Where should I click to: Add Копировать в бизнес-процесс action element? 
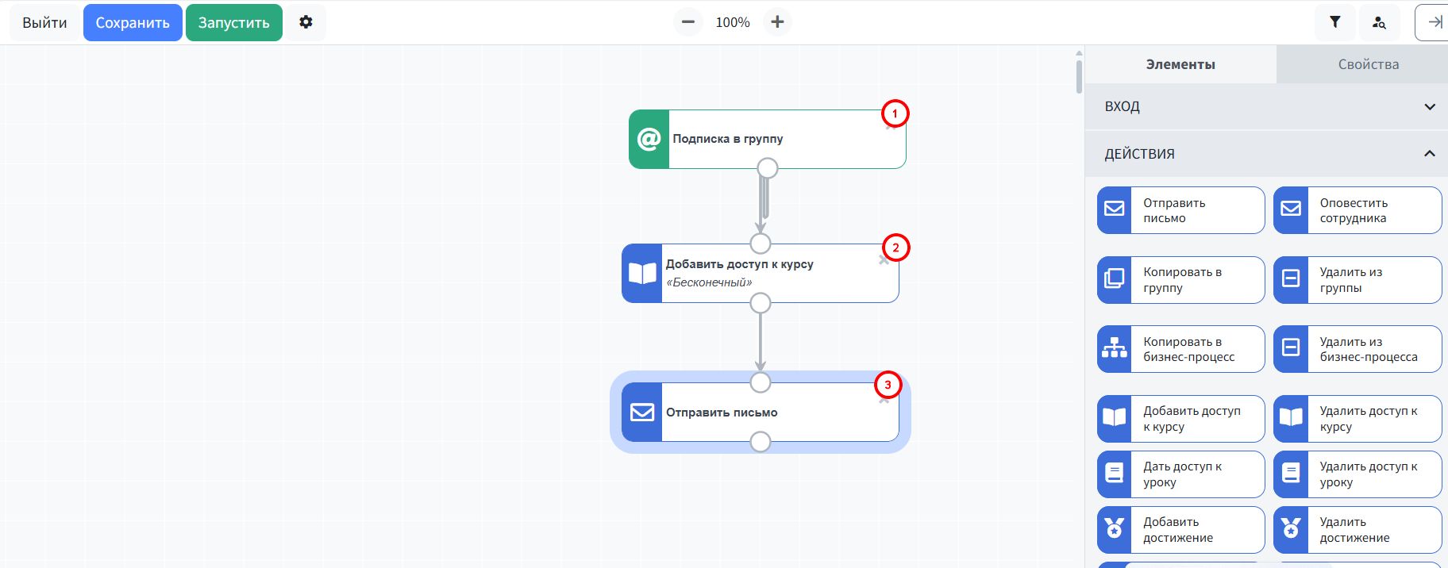(x=1180, y=349)
